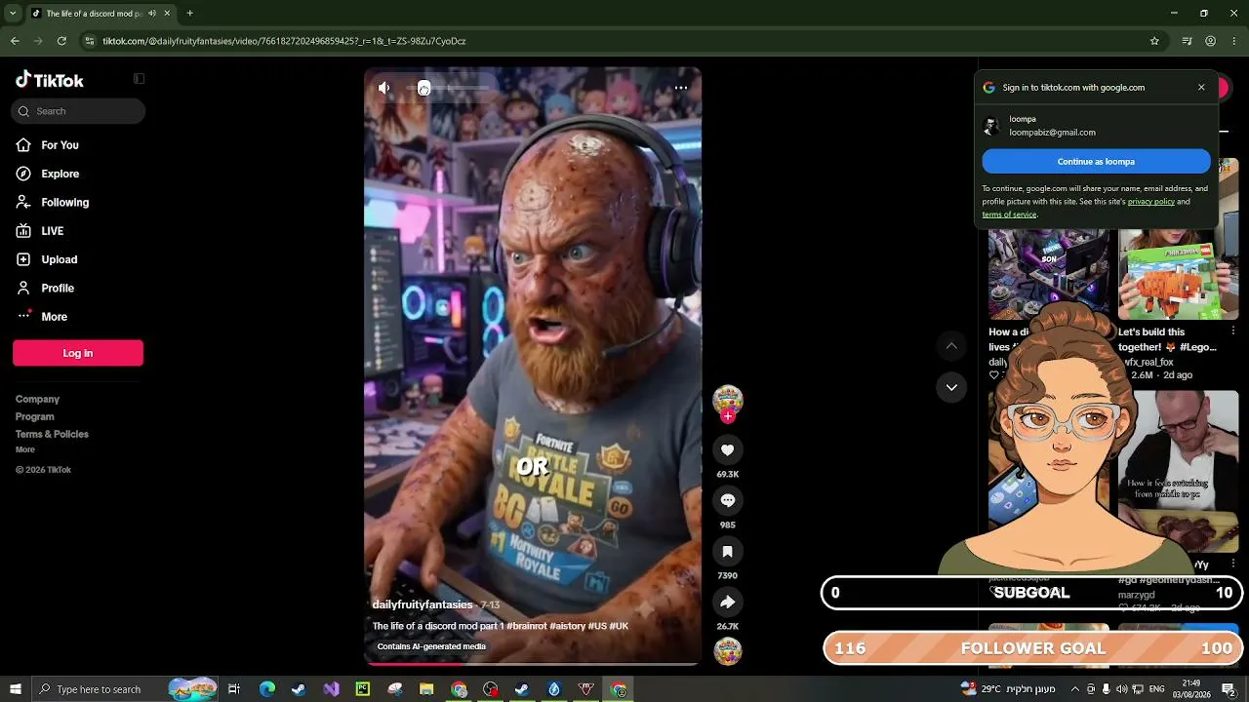Go to the next video with down chevron
Screen dimensions: 1249x702
951,387
